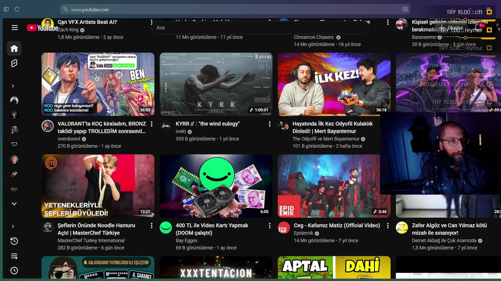
Task: Play the İLK KEZ! headphone thumbnail
Action: 334,84
